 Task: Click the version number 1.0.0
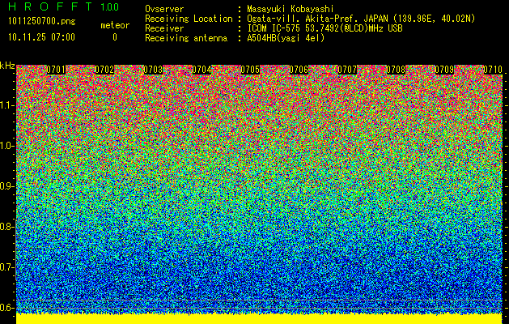[x=110, y=6]
